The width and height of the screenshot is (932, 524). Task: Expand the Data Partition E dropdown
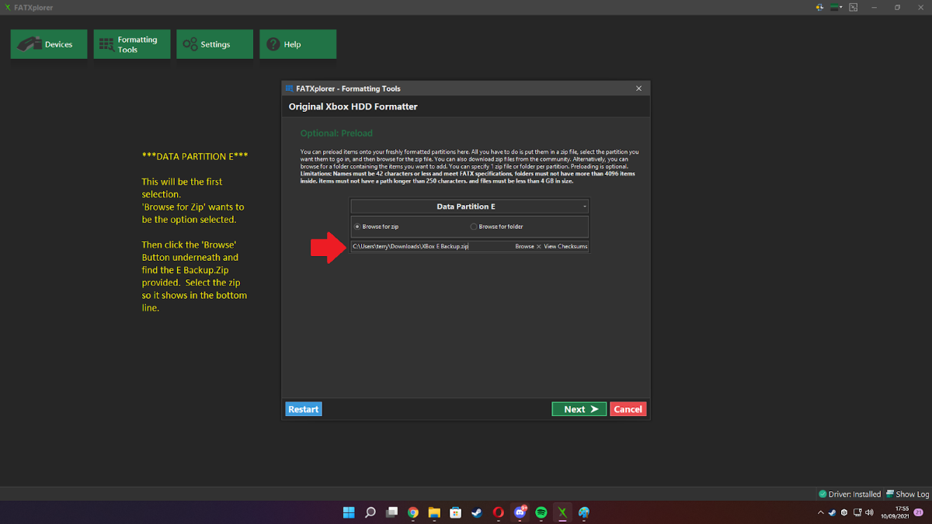point(469,206)
